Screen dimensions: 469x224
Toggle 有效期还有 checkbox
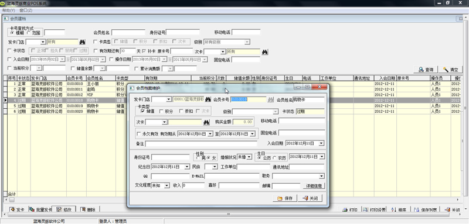coord(96,51)
